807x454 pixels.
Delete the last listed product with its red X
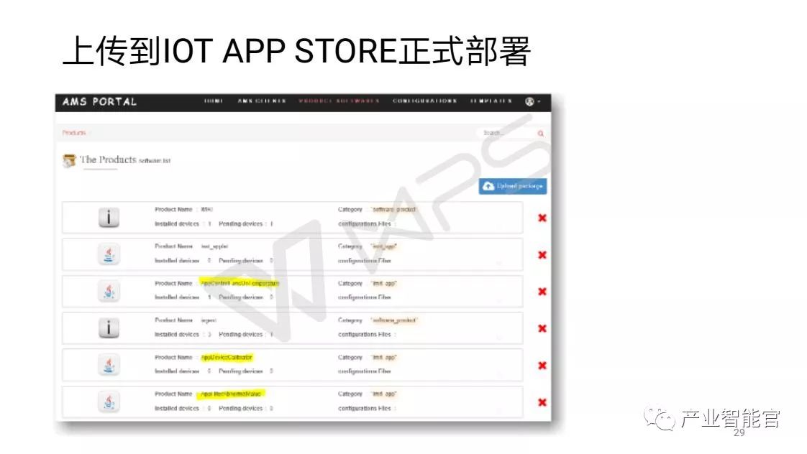tap(542, 402)
